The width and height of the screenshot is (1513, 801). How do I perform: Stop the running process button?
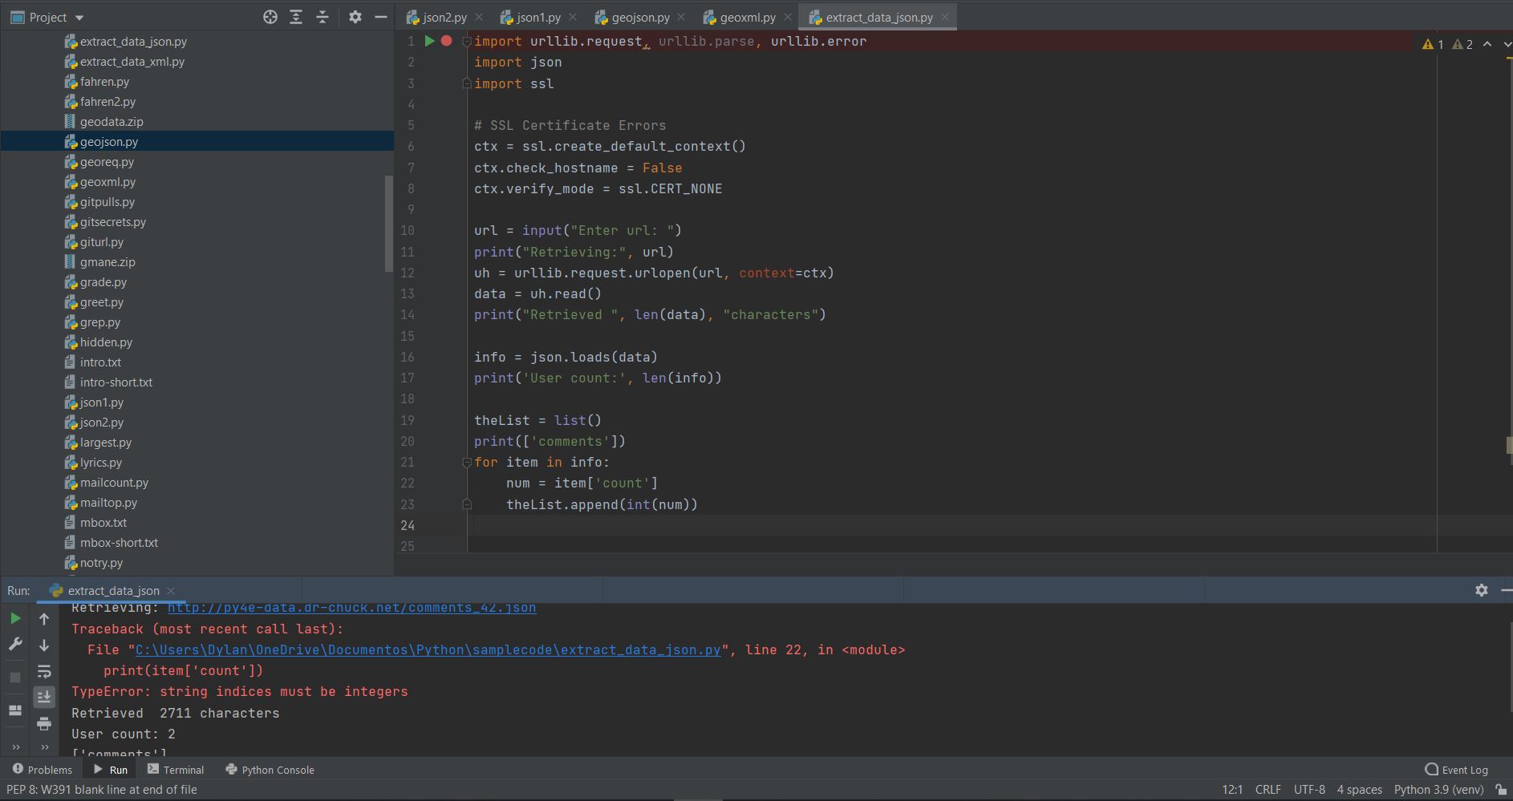(x=15, y=678)
